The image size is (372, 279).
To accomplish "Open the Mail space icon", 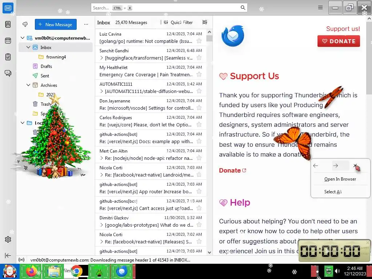I will 8,8.
